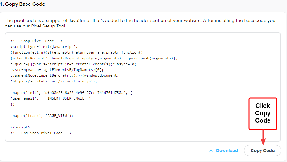Click the pixel code description paragraph
Screen dimensions: 287x162
pyautogui.click(x=140, y=23)
